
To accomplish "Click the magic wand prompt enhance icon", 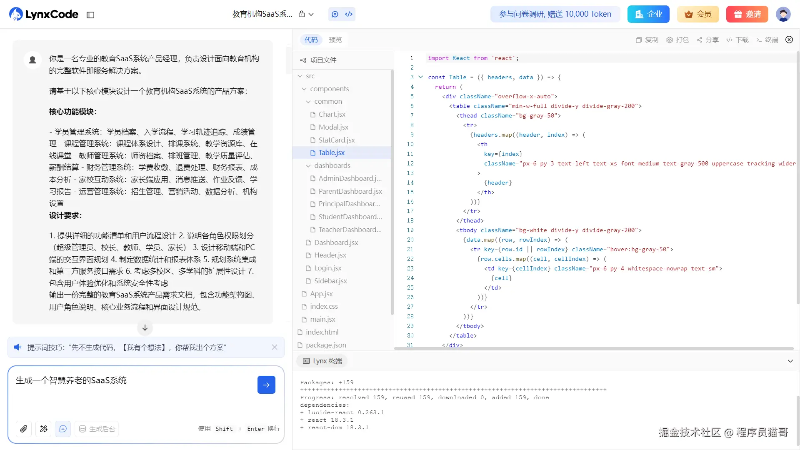I will pos(43,429).
